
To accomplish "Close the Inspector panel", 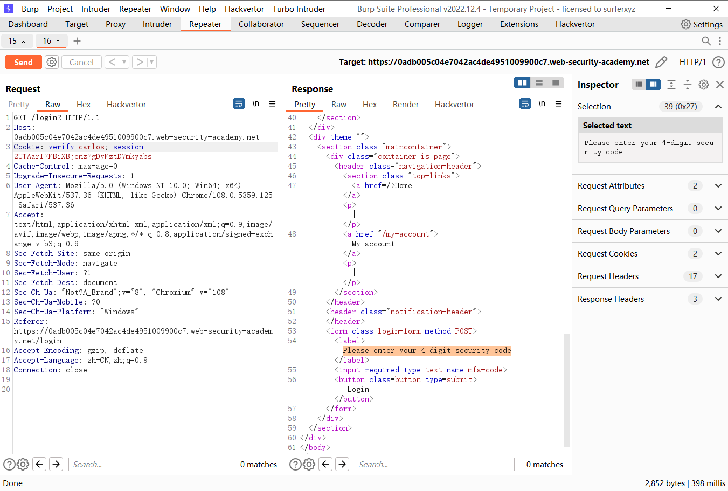I will (720, 85).
